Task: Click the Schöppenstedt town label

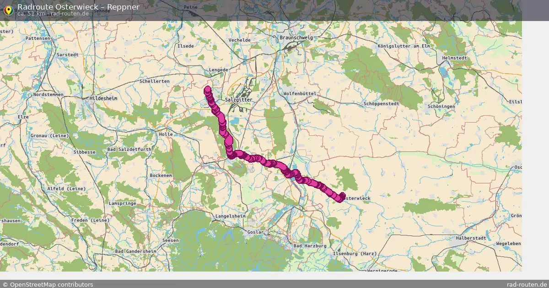Action: (382, 104)
